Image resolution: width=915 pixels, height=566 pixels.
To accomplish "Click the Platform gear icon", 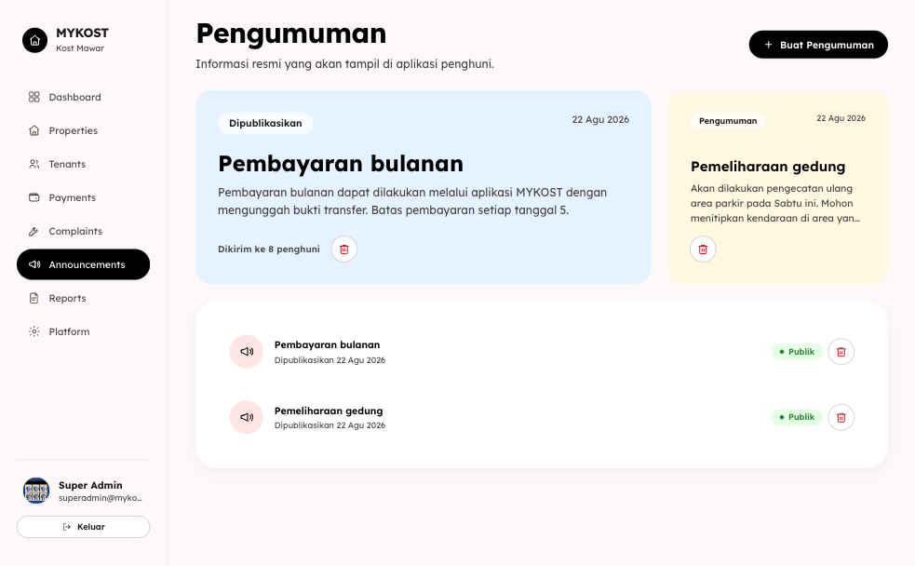I will pyautogui.click(x=34, y=331).
